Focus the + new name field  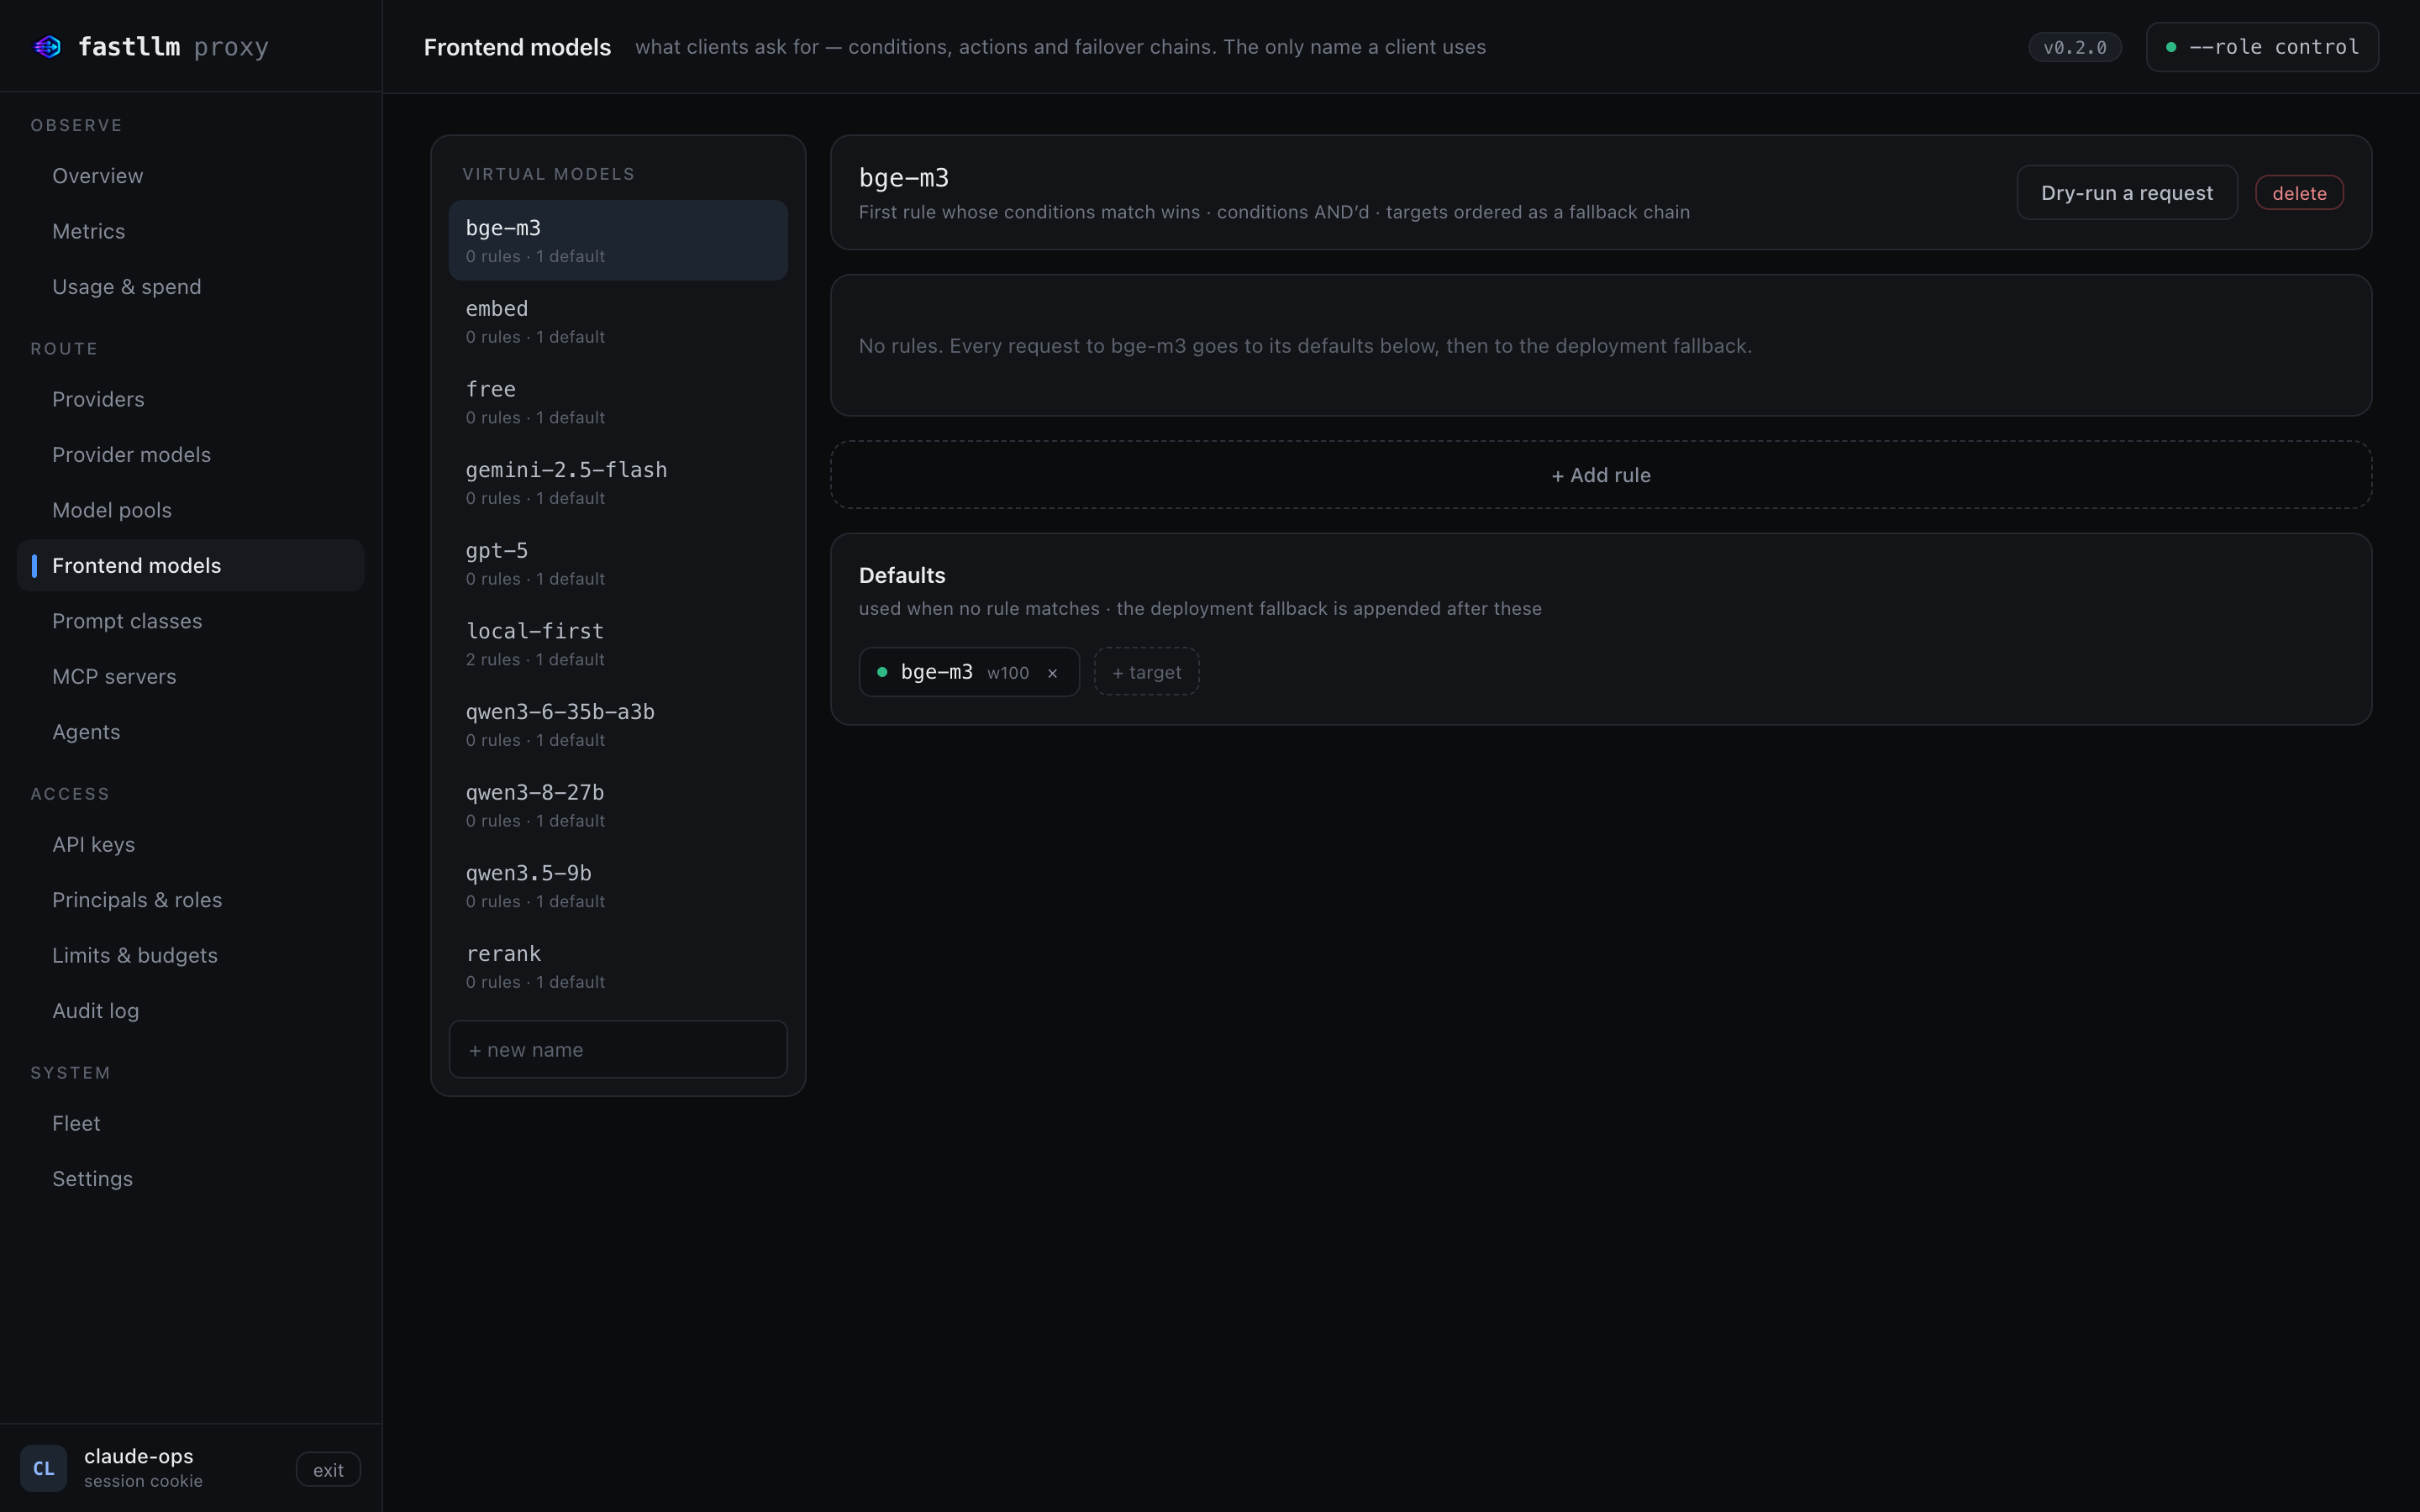click(x=618, y=1049)
